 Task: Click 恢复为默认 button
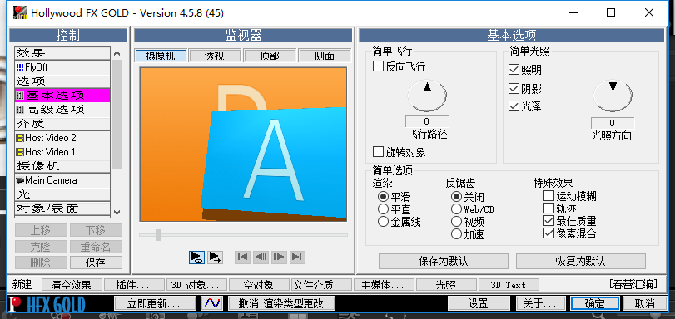(x=581, y=261)
